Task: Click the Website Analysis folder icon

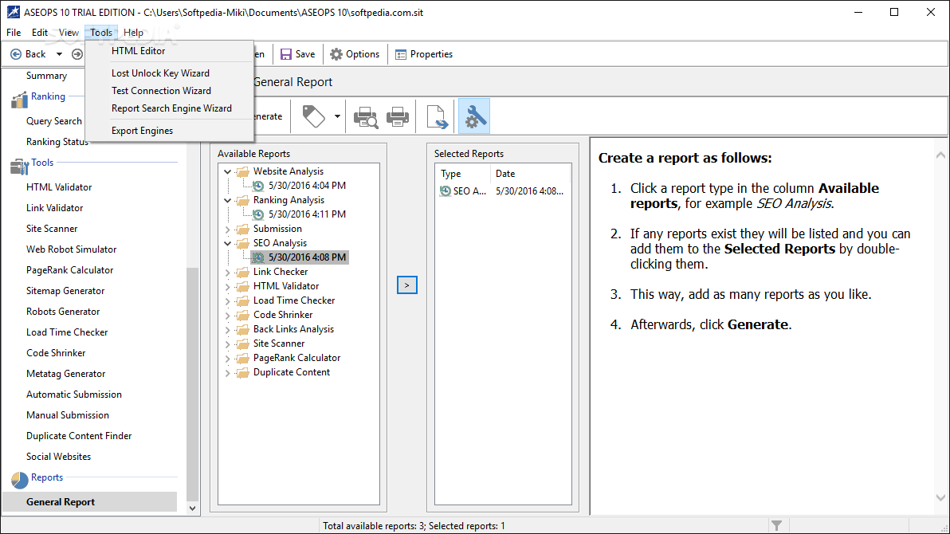Action: click(242, 171)
